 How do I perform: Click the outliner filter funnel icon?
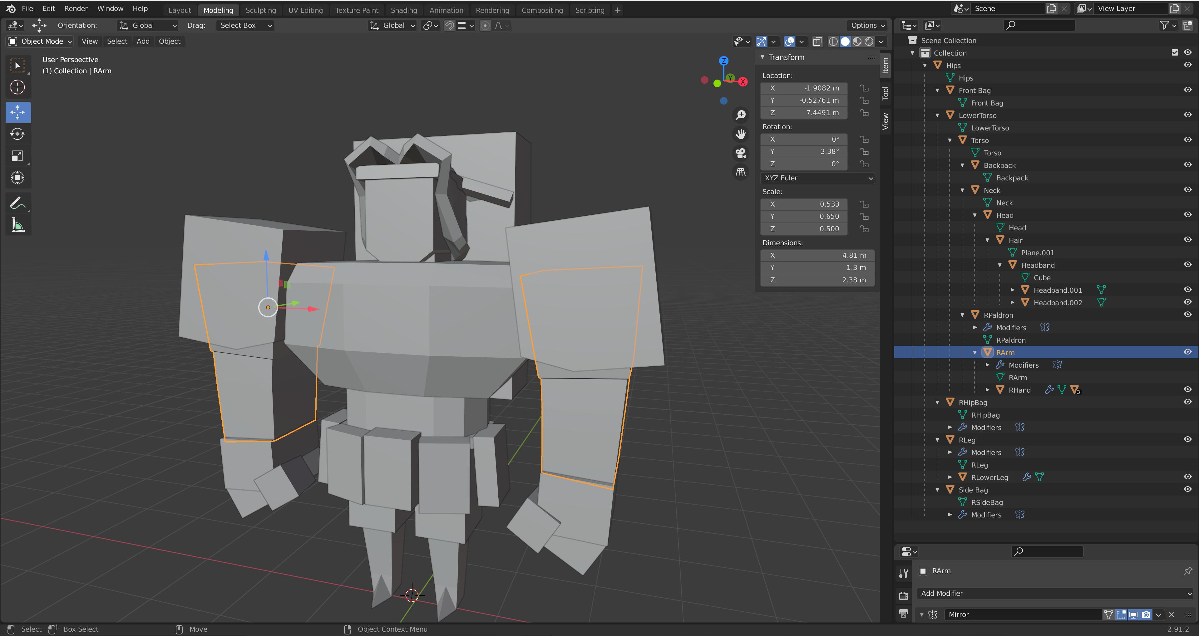pyautogui.click(x=1164, y=25)
